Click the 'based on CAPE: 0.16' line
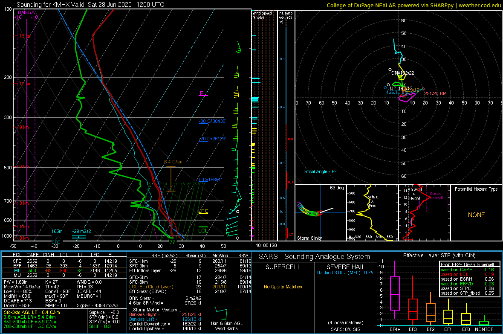Screen dimensions: 503x334 (467, 270)
